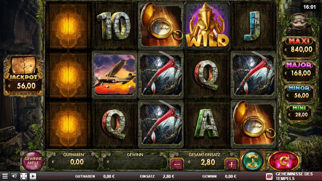Click the MINI jackpot value
The height and width of the screenshot is (181, 322).
click(x=301, y=115)
